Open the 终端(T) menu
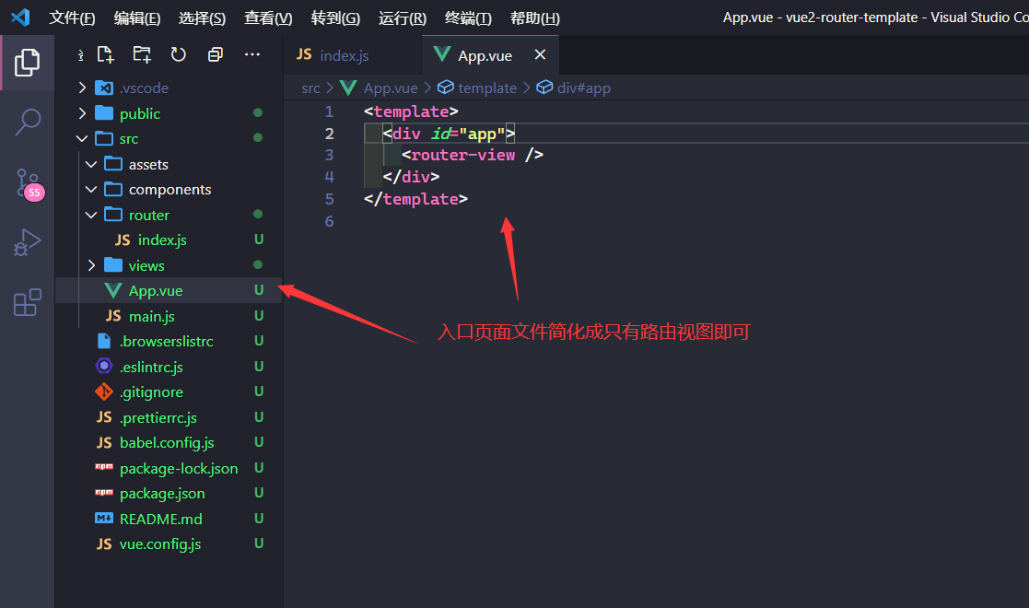Image resolution: width=1029 pixels, height=608 pixels. (468, 18)
